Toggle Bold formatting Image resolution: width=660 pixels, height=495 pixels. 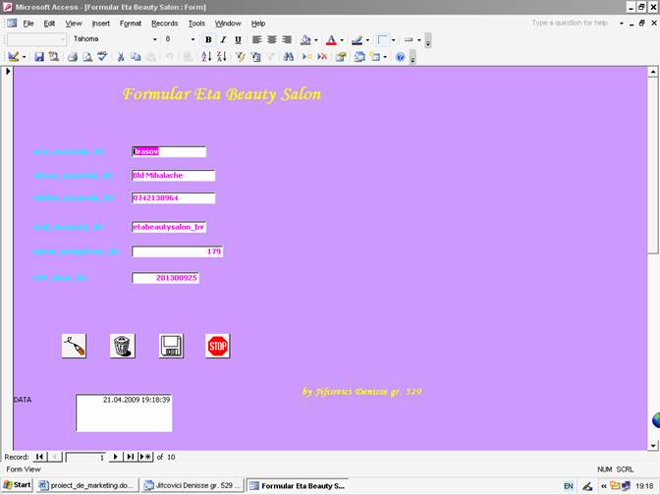208,39
